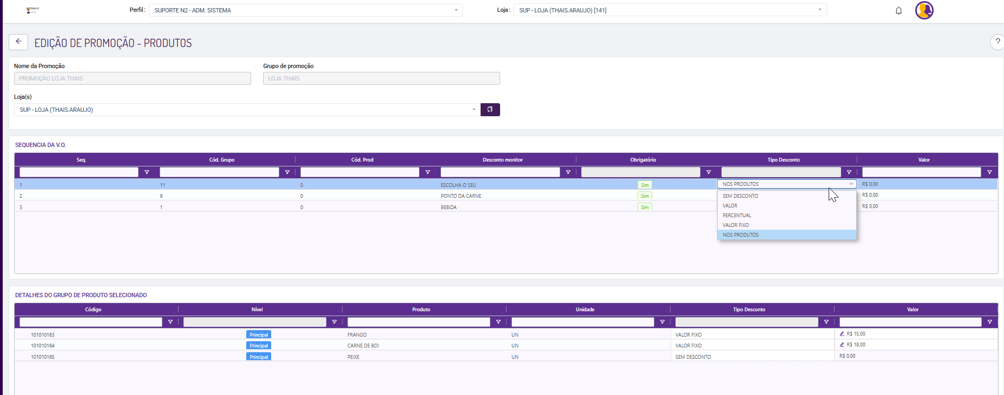Click Principal badge for CARNE DE BOI row
The image size is (1004, 395).
coord(259,346)
